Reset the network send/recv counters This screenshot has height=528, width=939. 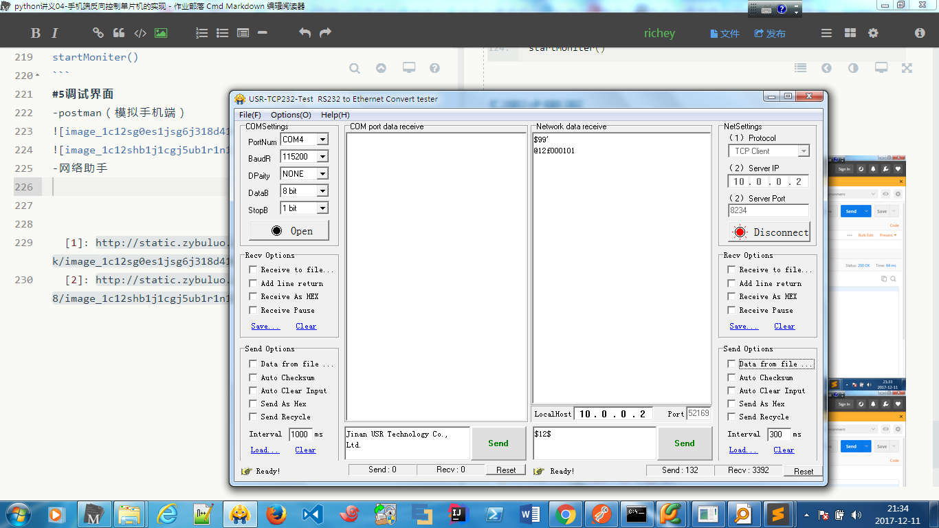click(804, 471)
